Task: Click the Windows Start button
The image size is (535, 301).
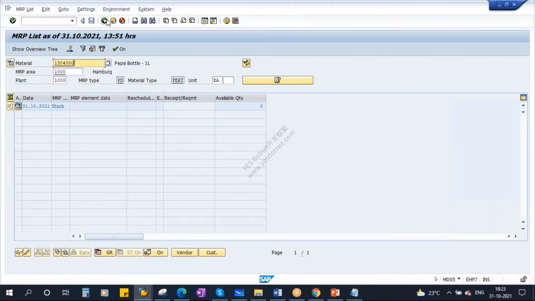Action: coord(9,293)
